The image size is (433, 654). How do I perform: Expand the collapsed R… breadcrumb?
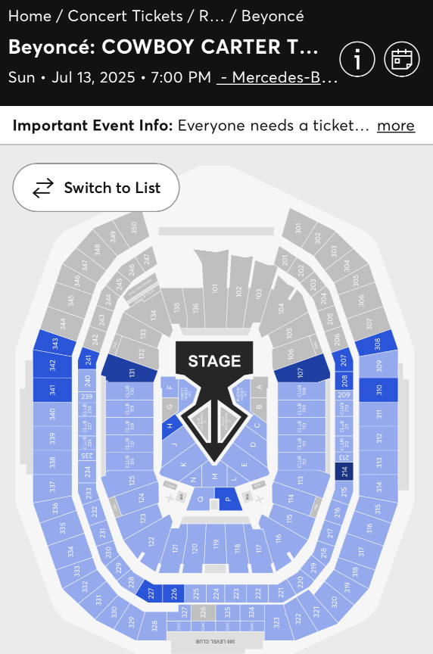tap(211, 16)
